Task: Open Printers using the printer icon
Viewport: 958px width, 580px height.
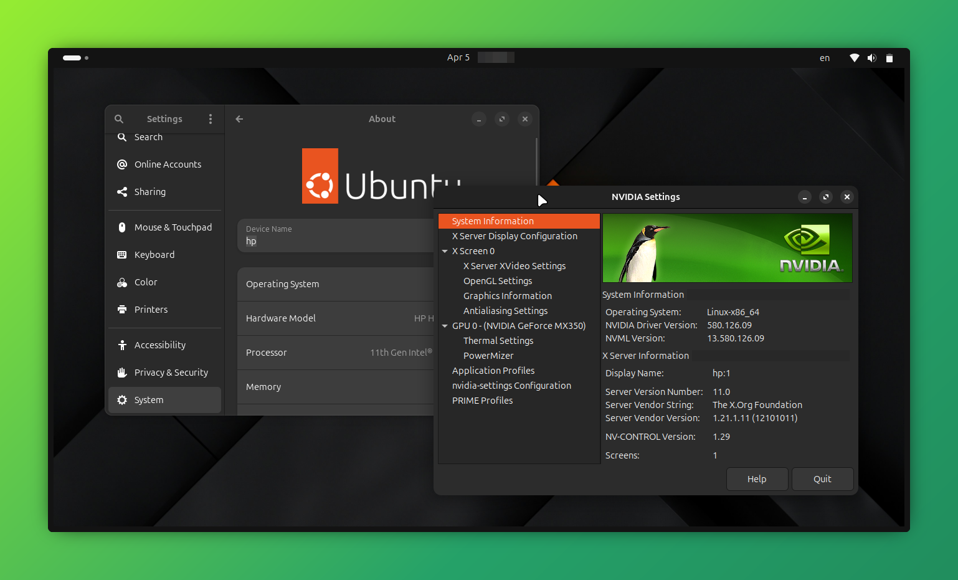Action: (122, 309)
